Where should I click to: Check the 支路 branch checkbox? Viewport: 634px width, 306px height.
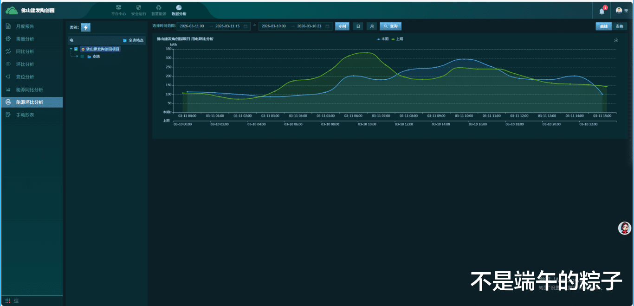coord(82,57)
